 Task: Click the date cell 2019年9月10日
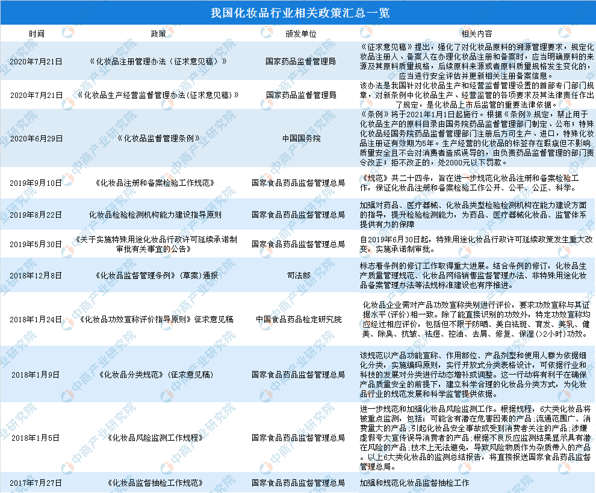(36, 183)
